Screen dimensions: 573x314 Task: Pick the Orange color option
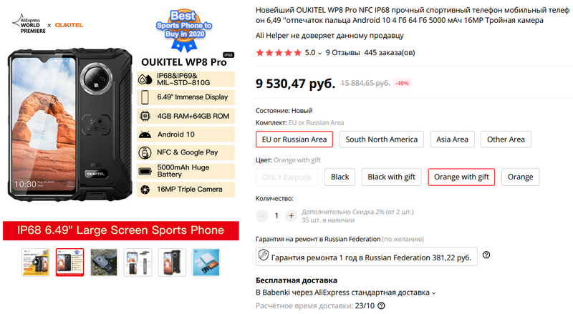tap(520, 177)
